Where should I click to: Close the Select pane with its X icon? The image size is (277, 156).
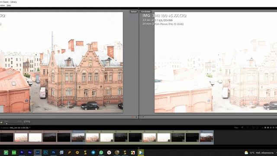click(136, 117)
